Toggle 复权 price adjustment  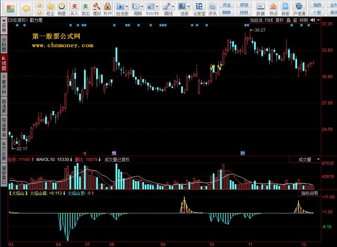coord(280,20)
